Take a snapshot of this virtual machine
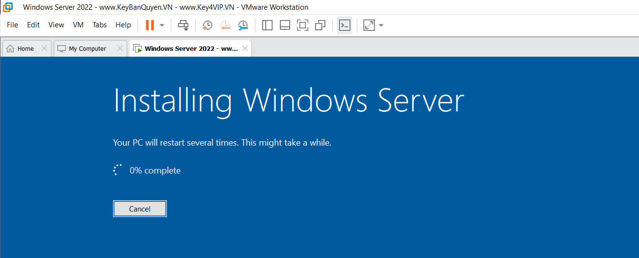This screenshot has height=258, width=639. pos(207,25)
